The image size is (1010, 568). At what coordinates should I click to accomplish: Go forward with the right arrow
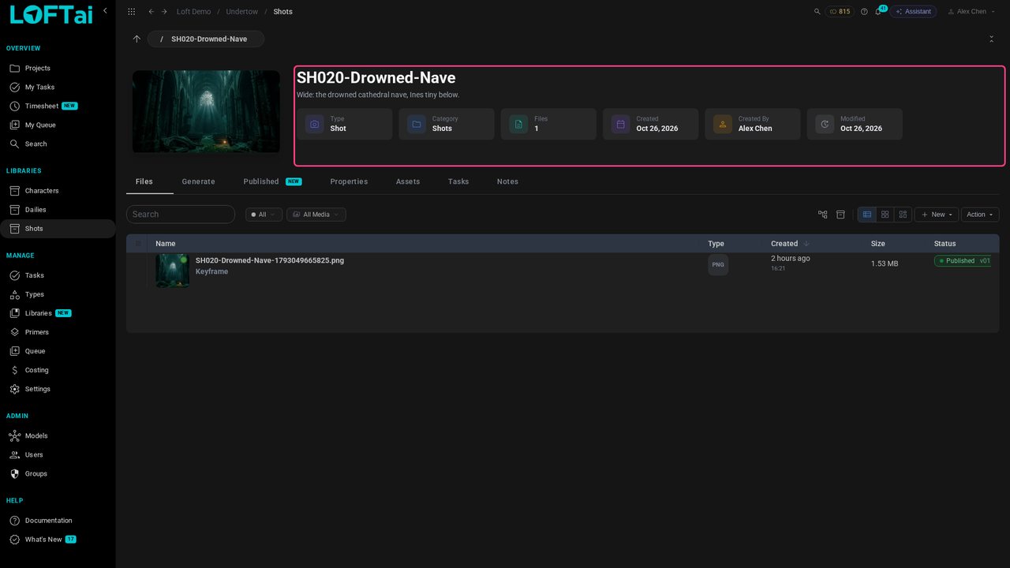coord(164,12)
